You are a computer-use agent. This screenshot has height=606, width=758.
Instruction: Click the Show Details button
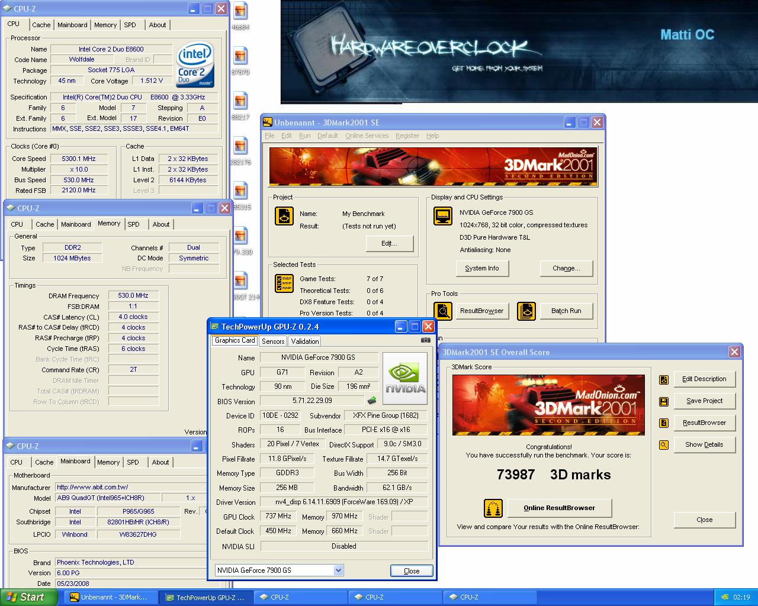click(x=704, y=444)
